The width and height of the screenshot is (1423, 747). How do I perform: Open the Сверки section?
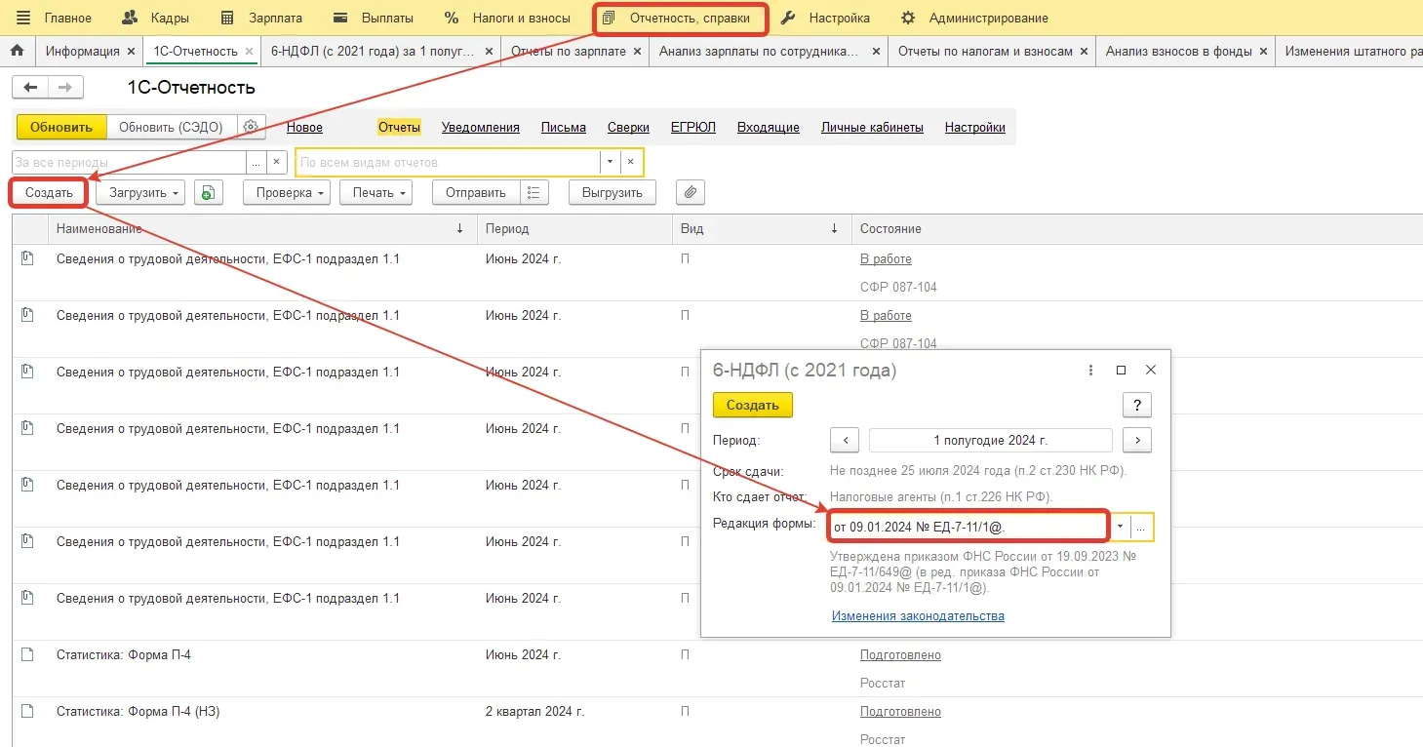coord(628,128)
